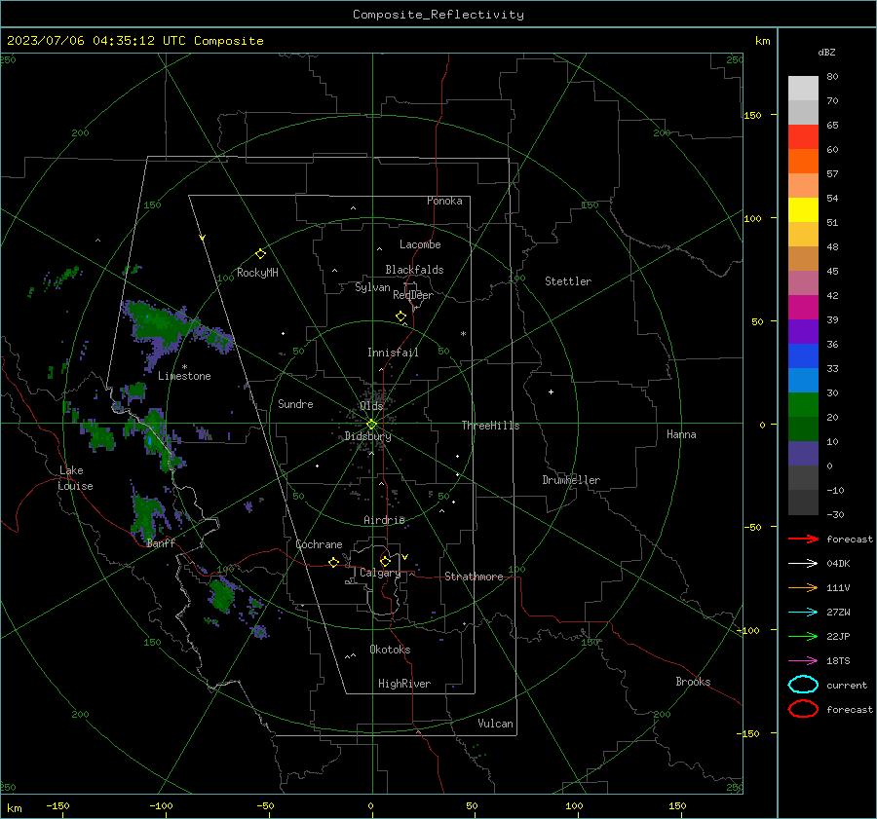The height and width of the screenshot is (819, 877).
Task: Click the Stettler town label
Action: [x=568, y=281]
